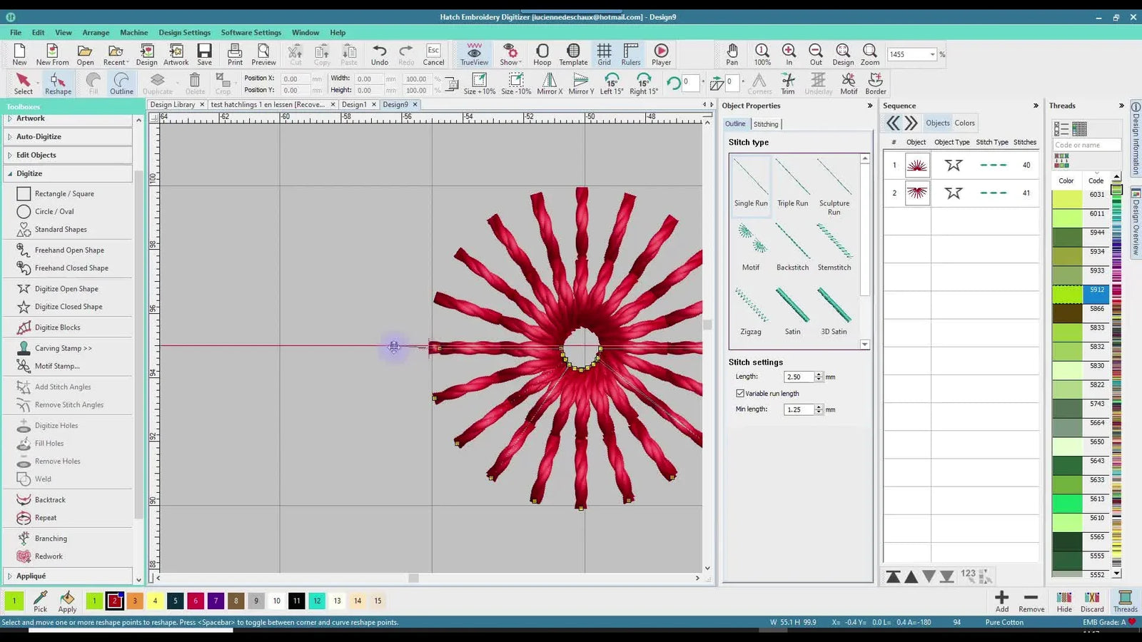Screen dimensions: 1142x642
Task: Click the stitch Length input field
Action: click(798, 377)
